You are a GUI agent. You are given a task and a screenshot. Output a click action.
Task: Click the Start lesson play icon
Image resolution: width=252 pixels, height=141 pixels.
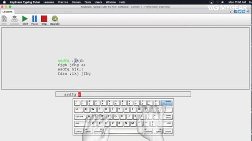click(25, 19)
